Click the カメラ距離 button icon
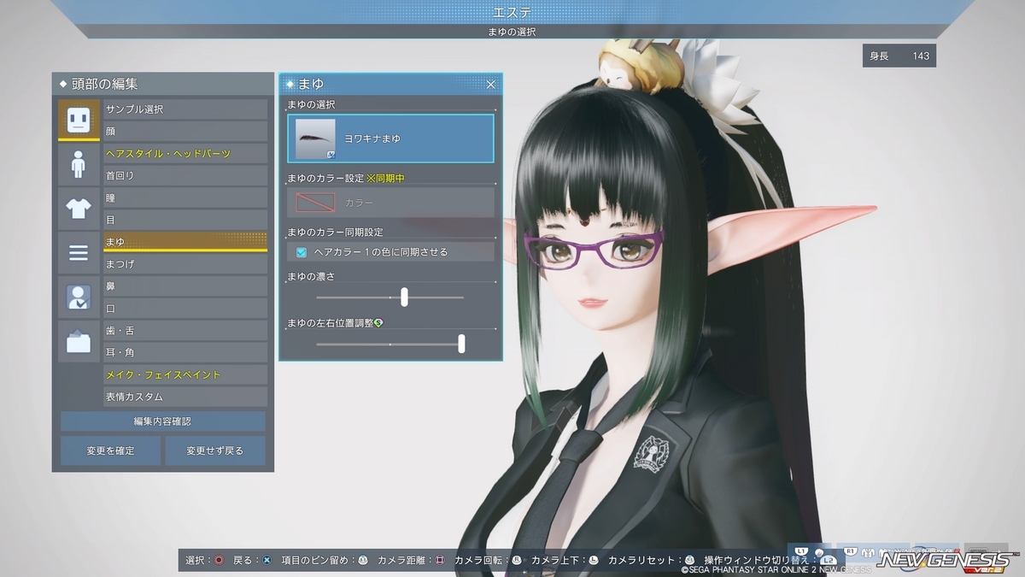This screenshot has height=577, width=1025. click(x=441, y=560)
